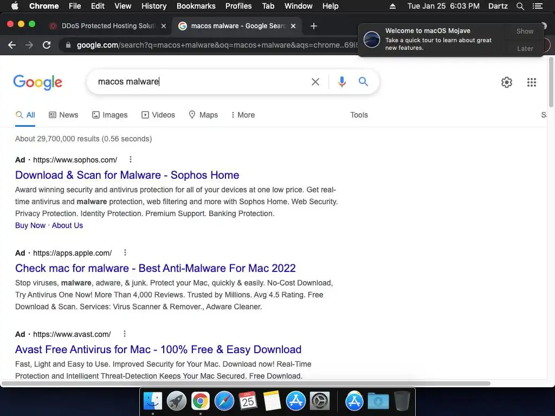Open the Chrome application menu
The height and width of the screenshot is (416, 555).
[x=44, y=6]
